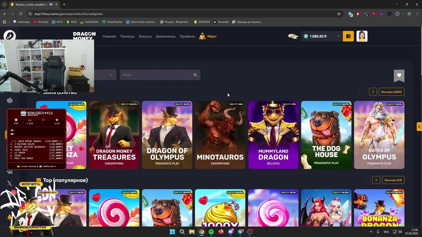This screenshot has width=422, height=237.
Task: Open the bookmarks apps grid icon
Action: tap(4, 22)
